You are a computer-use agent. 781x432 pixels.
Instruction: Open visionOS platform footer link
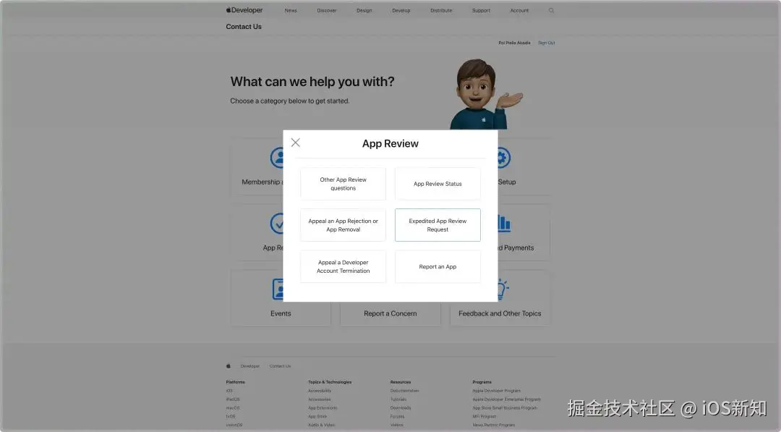pos(234,425)
